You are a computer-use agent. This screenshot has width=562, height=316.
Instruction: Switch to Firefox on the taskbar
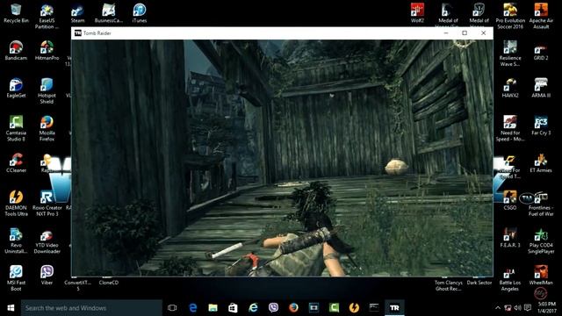293,308
